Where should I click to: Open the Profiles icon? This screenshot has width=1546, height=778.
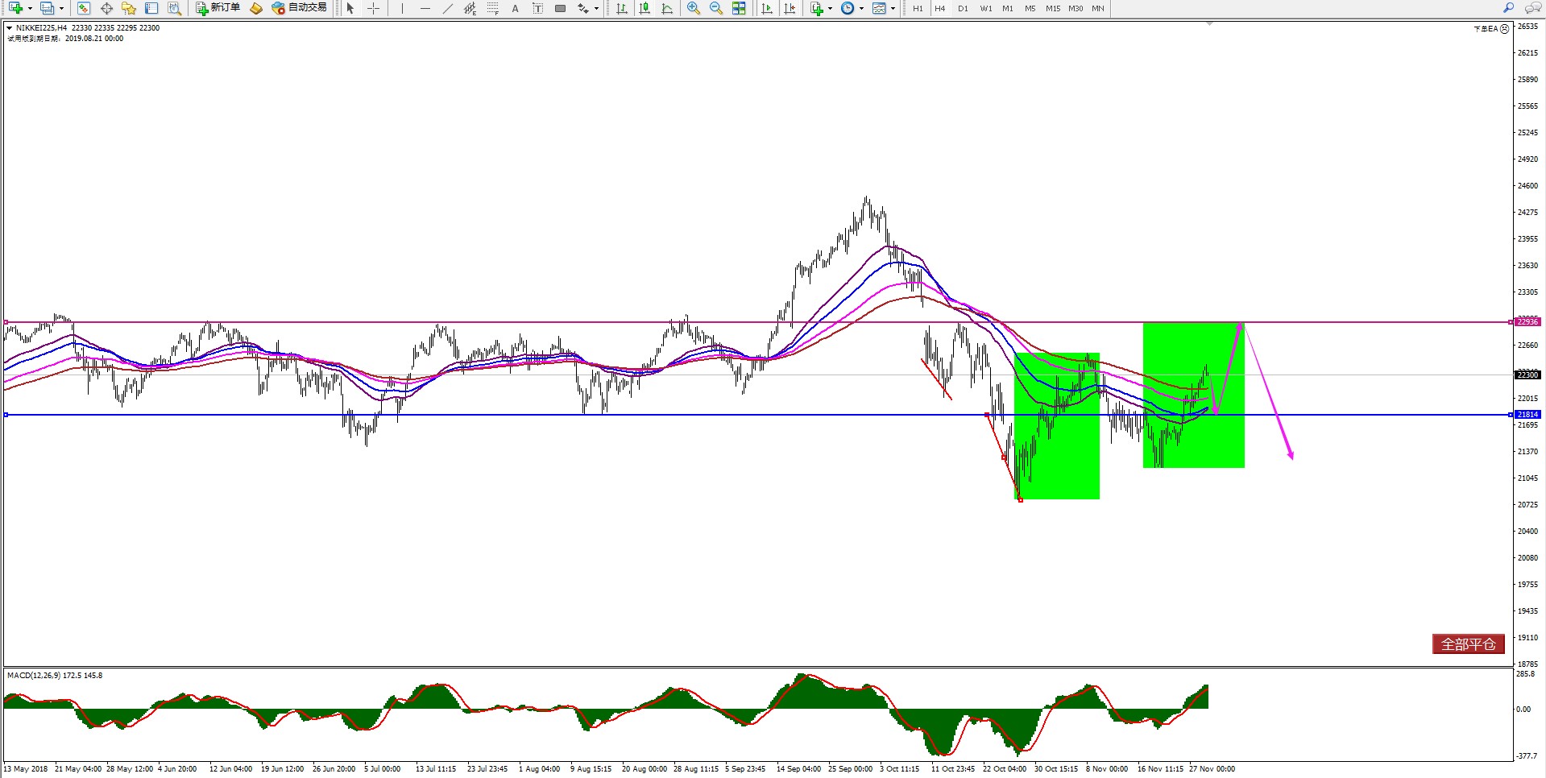coord(48,8)
